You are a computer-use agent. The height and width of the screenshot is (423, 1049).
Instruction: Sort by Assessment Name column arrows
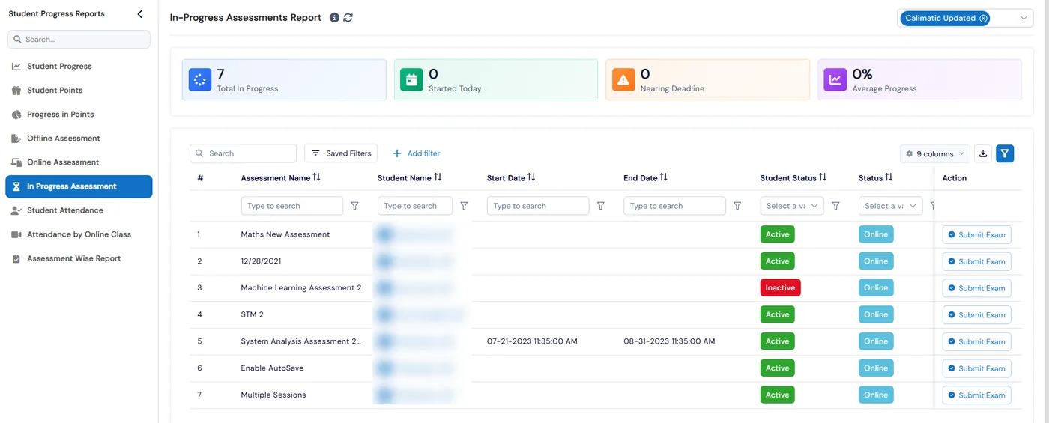click(316, 177)
